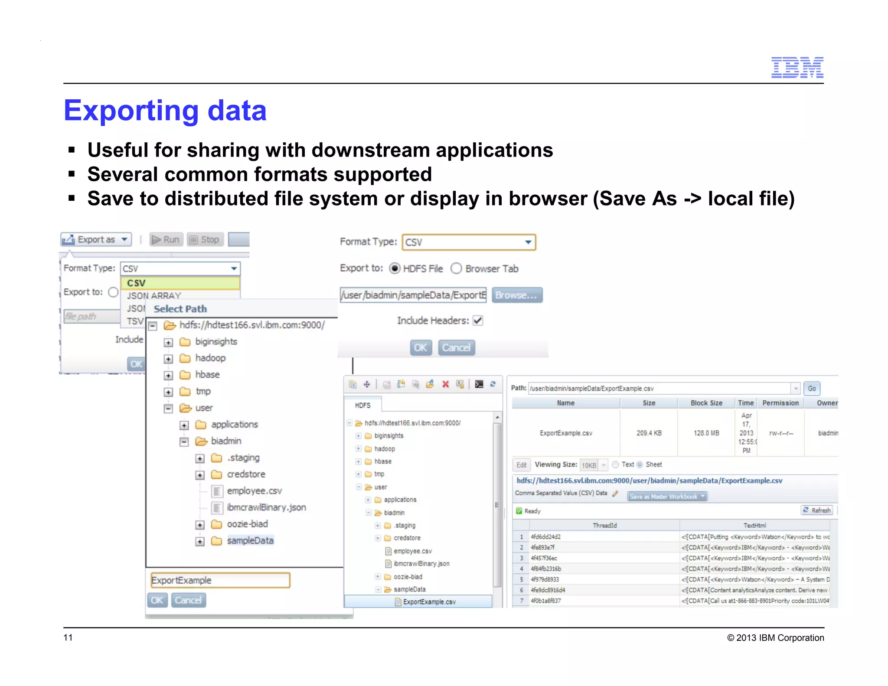This screenshot has width=888, height=686.
Task: Toggle the Include Headers checkbox
Action: [478, 321]
